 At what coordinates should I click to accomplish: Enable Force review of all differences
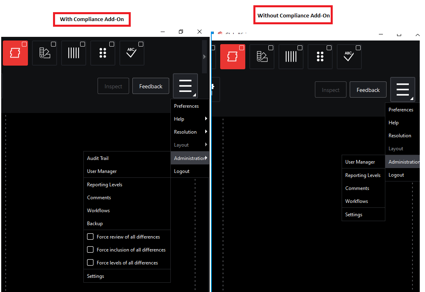(x=90, y=237)
